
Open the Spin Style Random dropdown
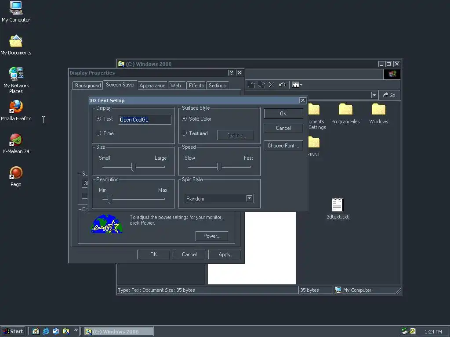[x=250, y=198]
